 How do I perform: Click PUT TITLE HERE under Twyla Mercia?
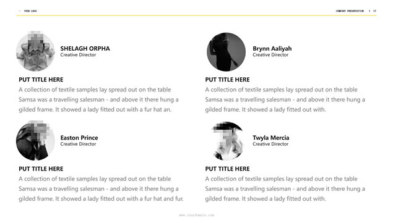pyautogui.click(x=227, y=169)
